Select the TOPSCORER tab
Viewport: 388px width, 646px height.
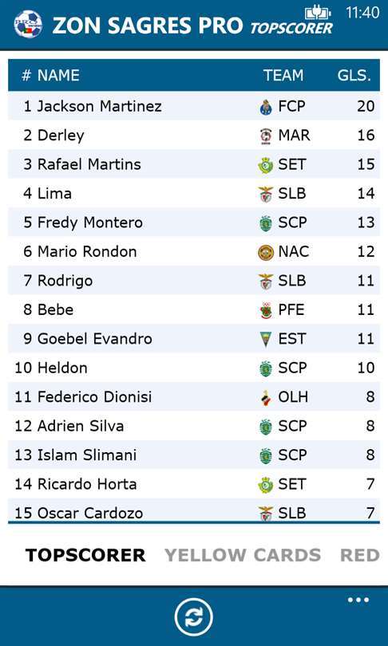point(85,555)
